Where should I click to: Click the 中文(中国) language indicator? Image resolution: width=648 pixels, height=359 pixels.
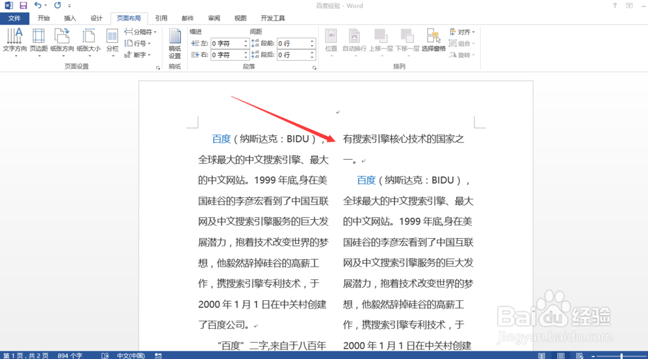click(x=131, y=356)
